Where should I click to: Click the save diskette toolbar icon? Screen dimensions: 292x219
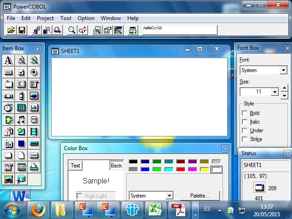(x=22, y=30)
